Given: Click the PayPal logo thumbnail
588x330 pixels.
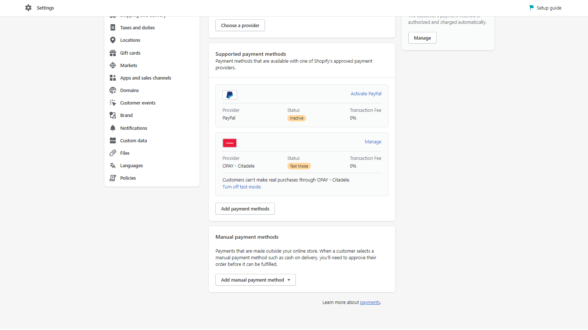Looking at the screenshot, I should (230, 95).
